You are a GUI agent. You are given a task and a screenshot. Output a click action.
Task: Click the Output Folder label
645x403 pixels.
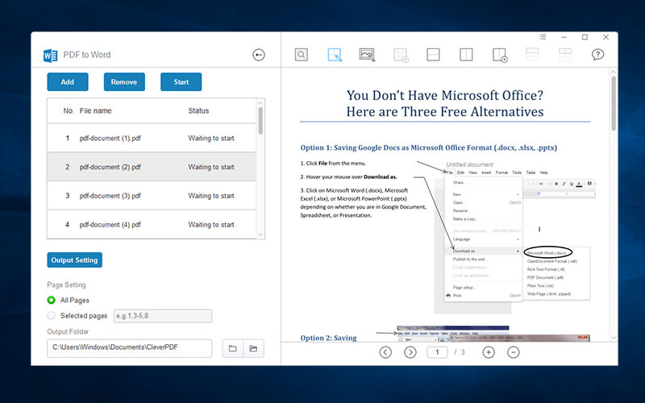point(68,331)
